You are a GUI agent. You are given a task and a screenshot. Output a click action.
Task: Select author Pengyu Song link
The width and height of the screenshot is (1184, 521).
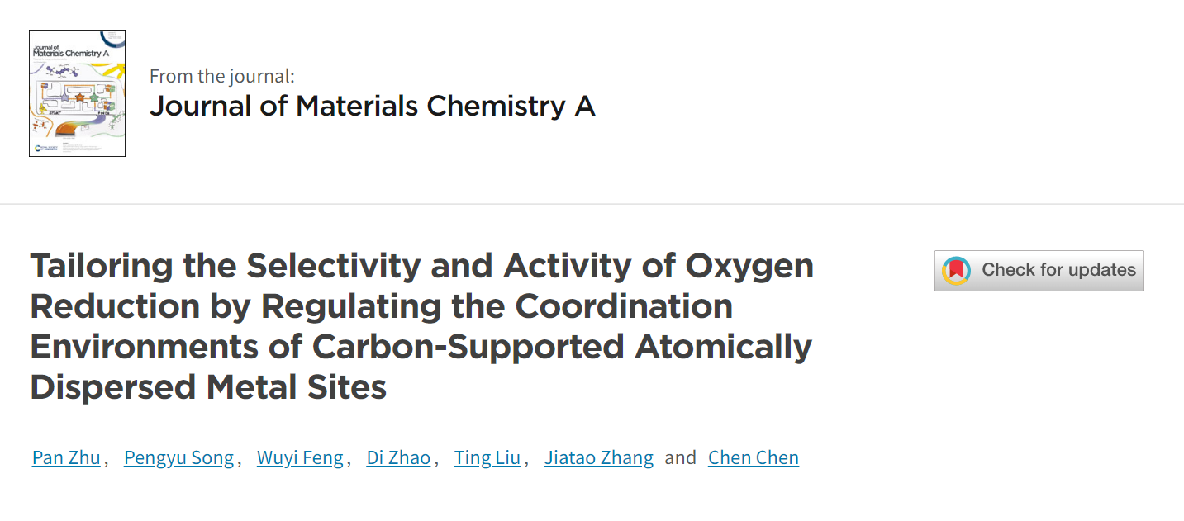[x=178, y=457]
